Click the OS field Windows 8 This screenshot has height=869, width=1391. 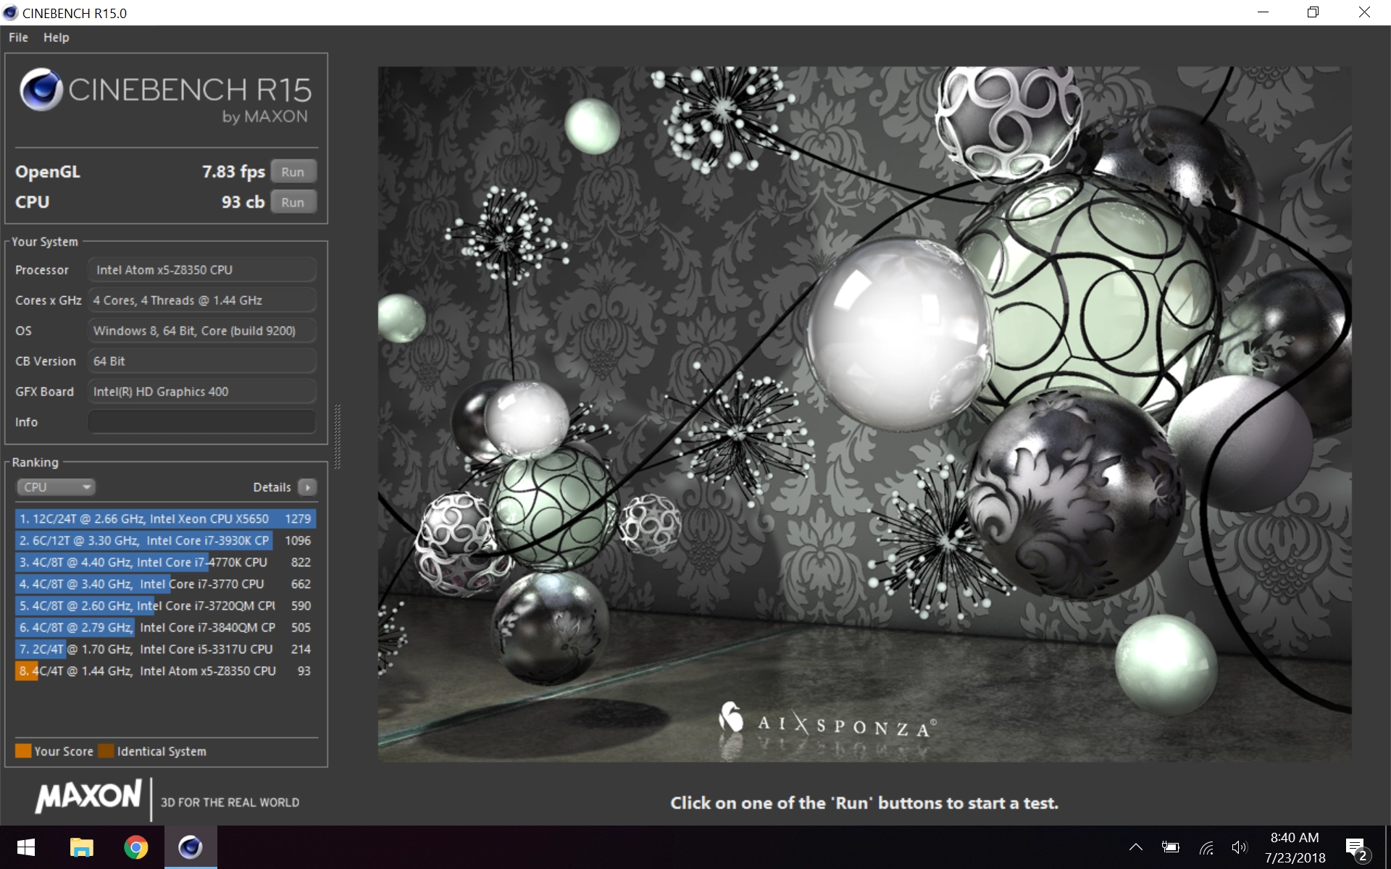[x=202, y=330]
